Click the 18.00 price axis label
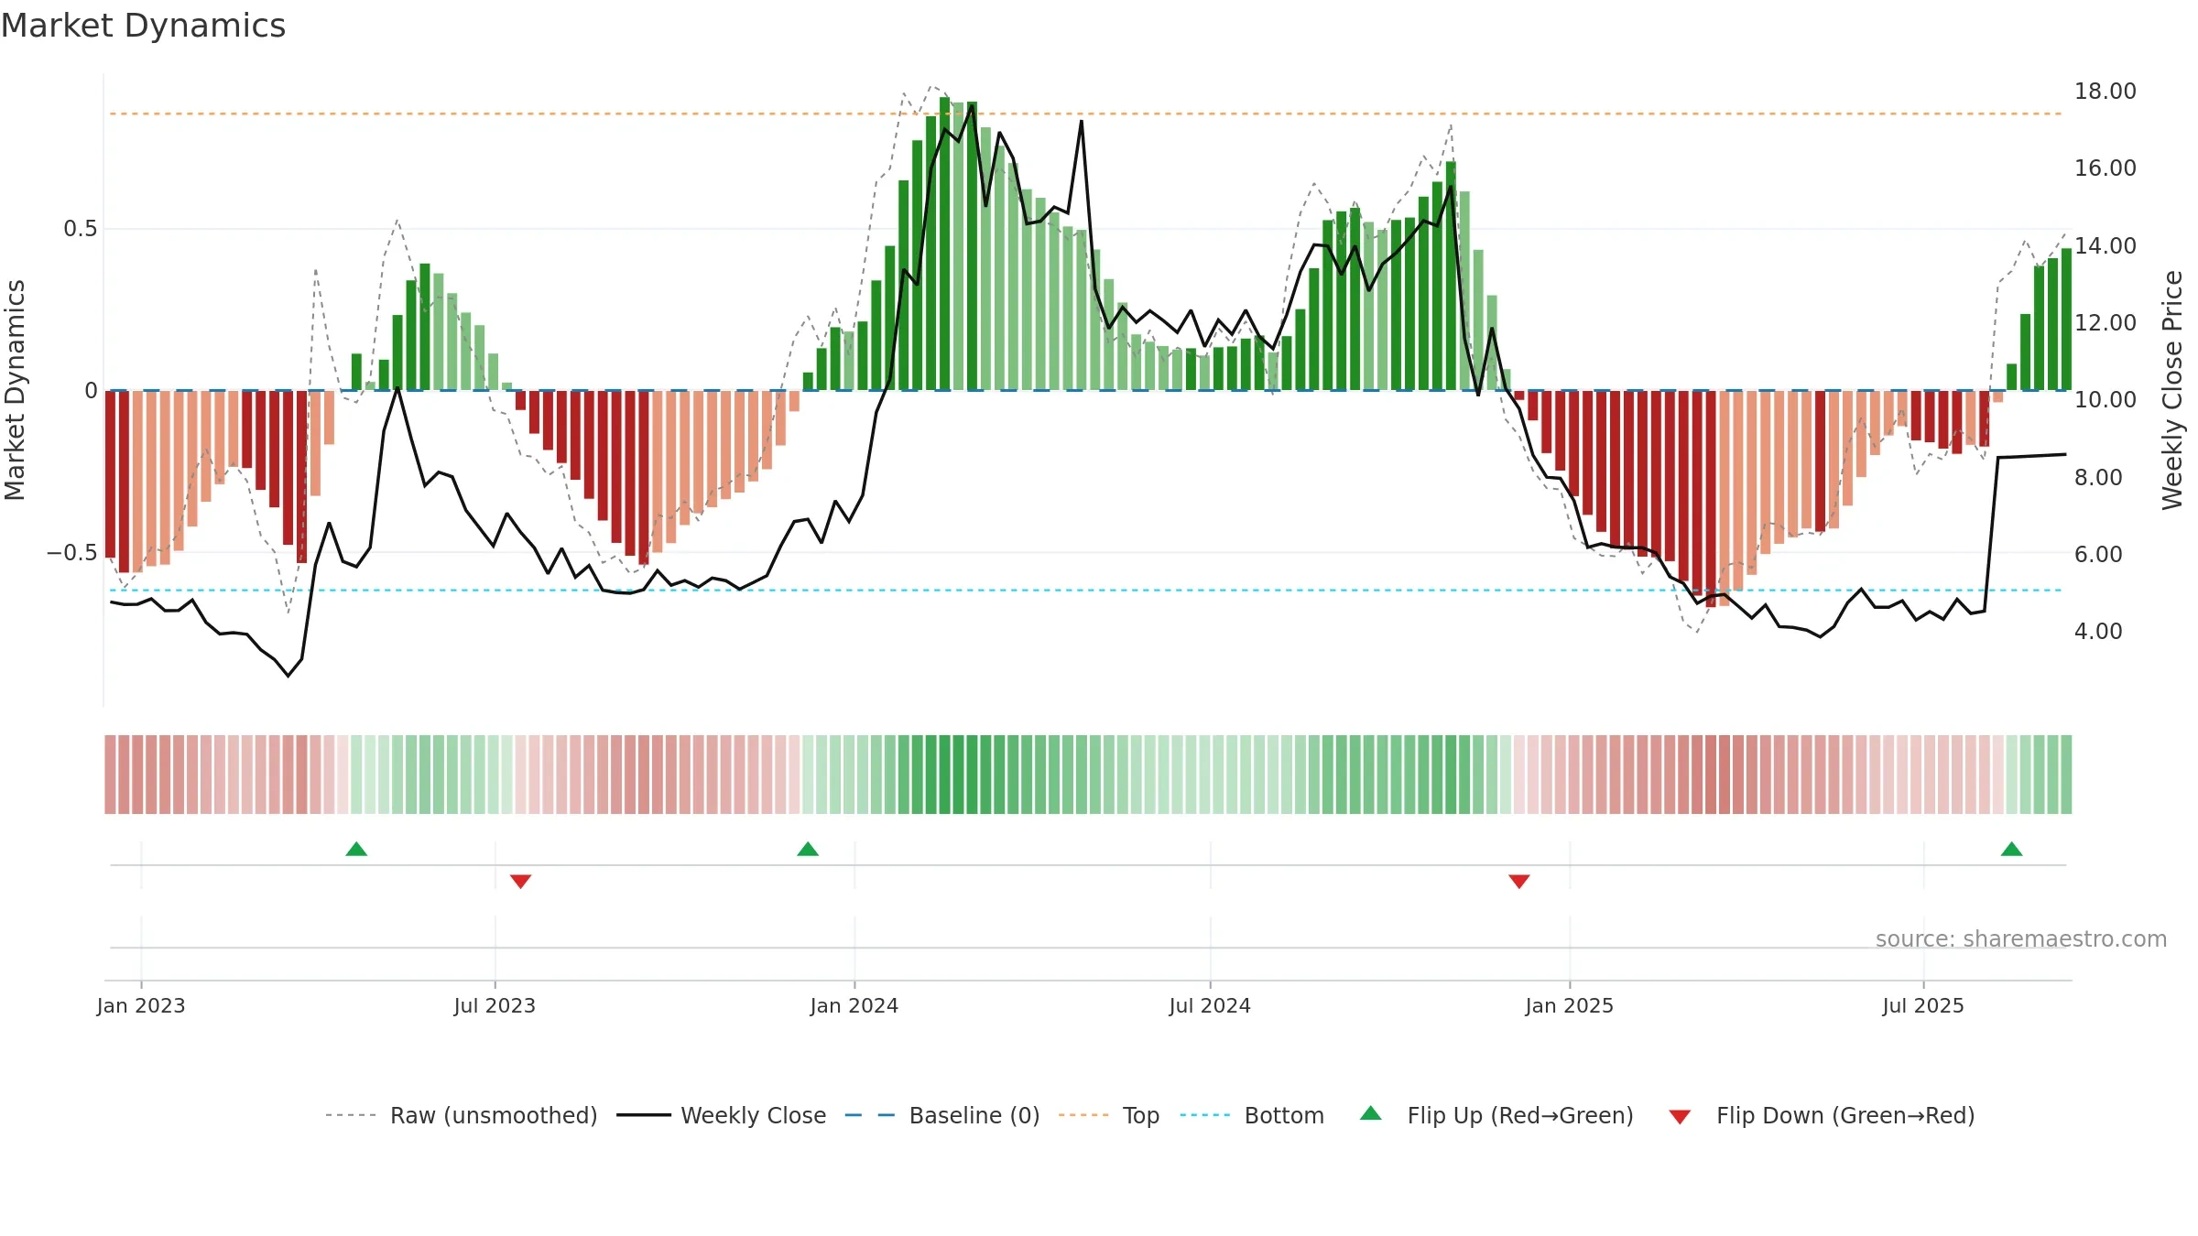The width and height of the screenshot is (2198, 1236). (x=2106, y=91)
